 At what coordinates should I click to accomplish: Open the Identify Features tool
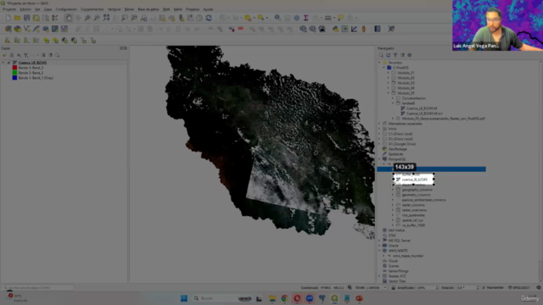[x=277, y=18]
